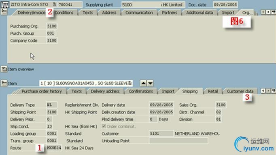276x155 pixels.
Task: Collapse the Item detail section icon
Action: point(4,83)
